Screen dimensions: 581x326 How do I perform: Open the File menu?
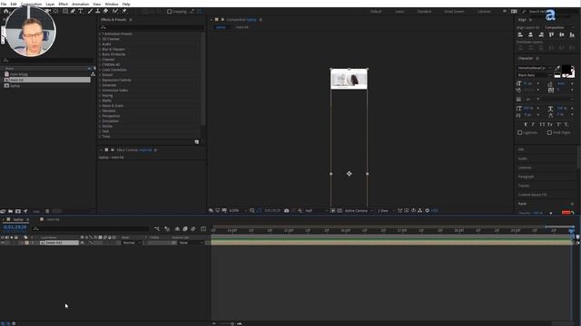tap(4, 4)
